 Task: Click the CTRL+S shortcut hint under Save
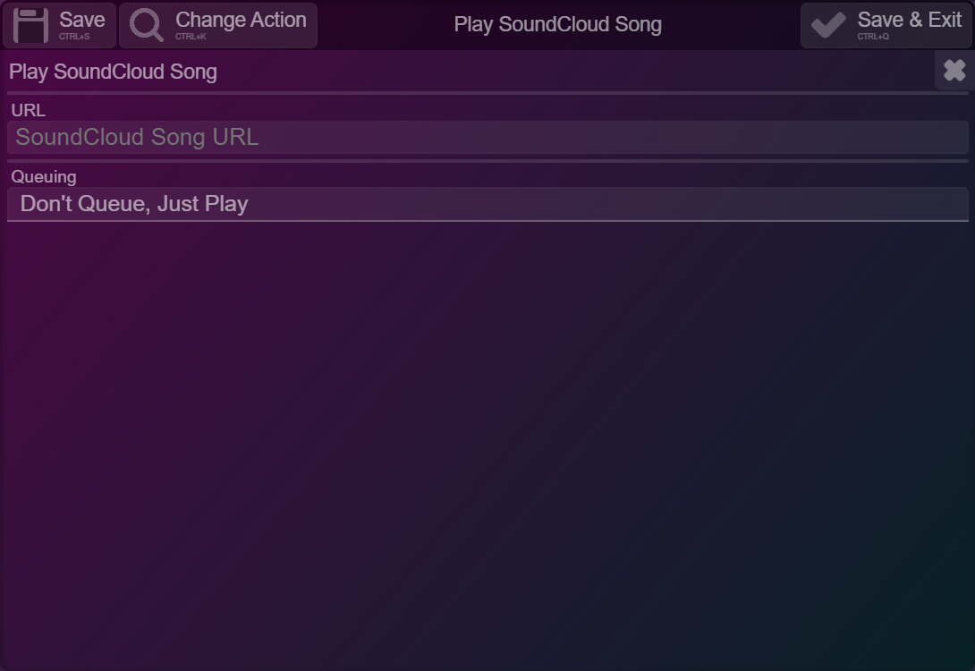[74, 37]
